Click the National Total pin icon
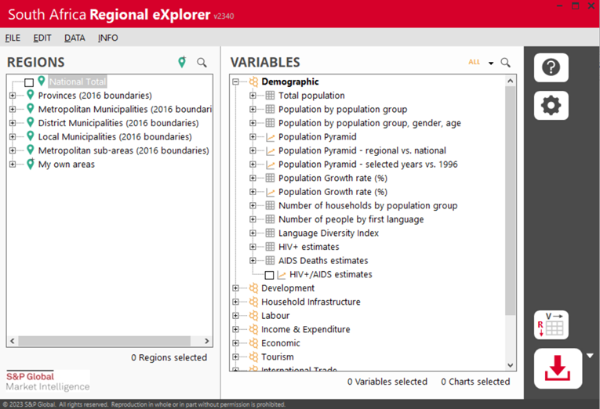This screenshot has width=600, height=409. [x=42, y=81]
